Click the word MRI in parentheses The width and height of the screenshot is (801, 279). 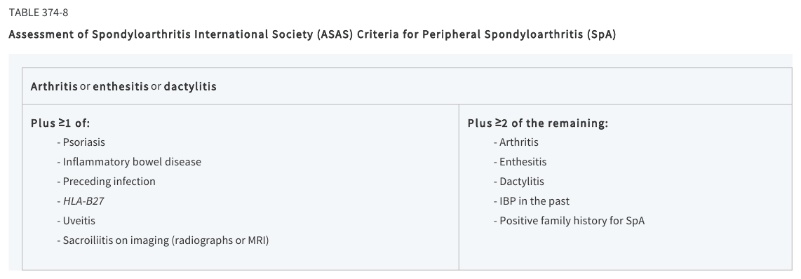[x=257, y=240]
